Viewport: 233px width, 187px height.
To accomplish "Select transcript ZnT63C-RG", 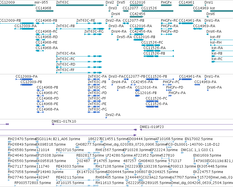I will (93, 34).
